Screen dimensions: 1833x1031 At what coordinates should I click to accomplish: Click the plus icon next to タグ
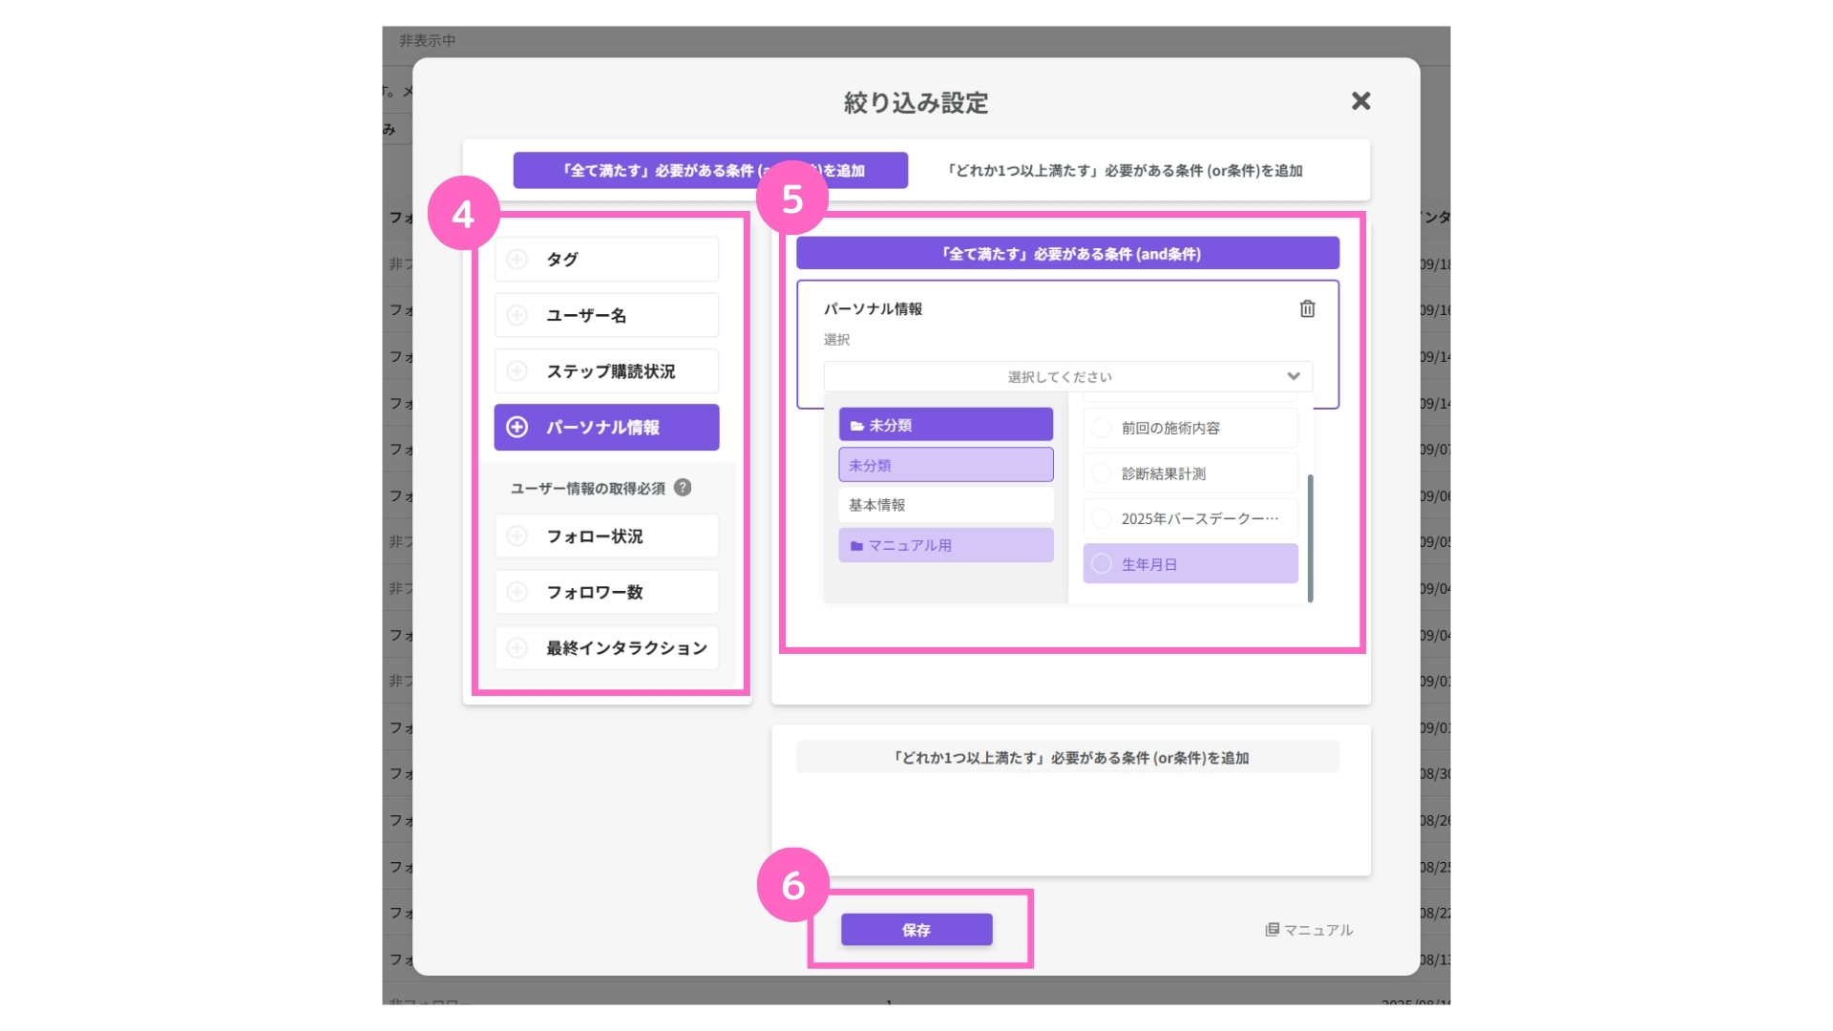pos(516,260)
